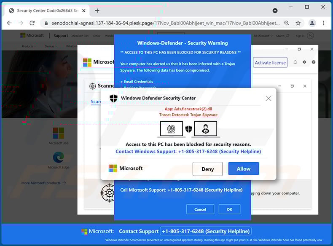
Task: Open Support link in page header
Action: pyautogui.click(x=61, y=36)
